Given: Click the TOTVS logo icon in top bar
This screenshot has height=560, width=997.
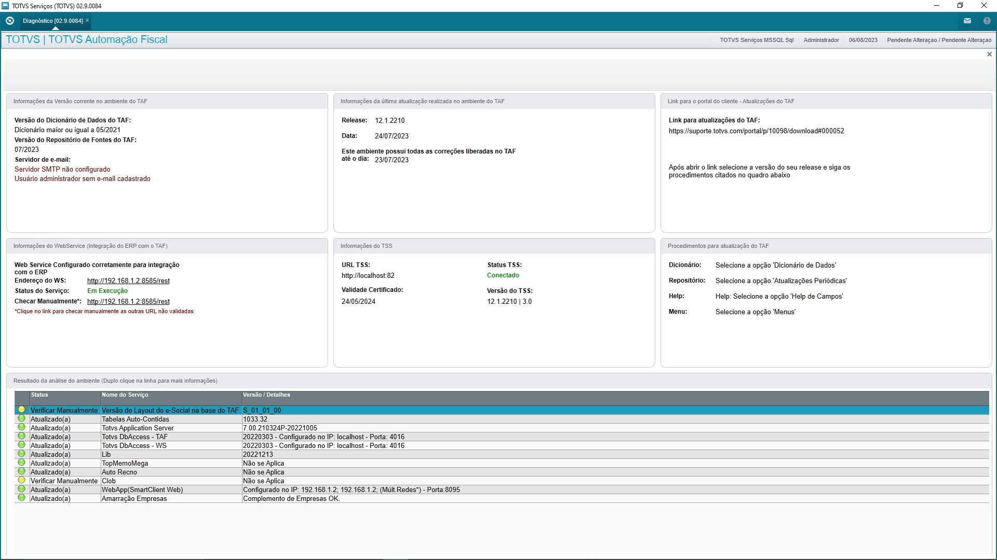Looking at the screenshot, I should (9, 21).
